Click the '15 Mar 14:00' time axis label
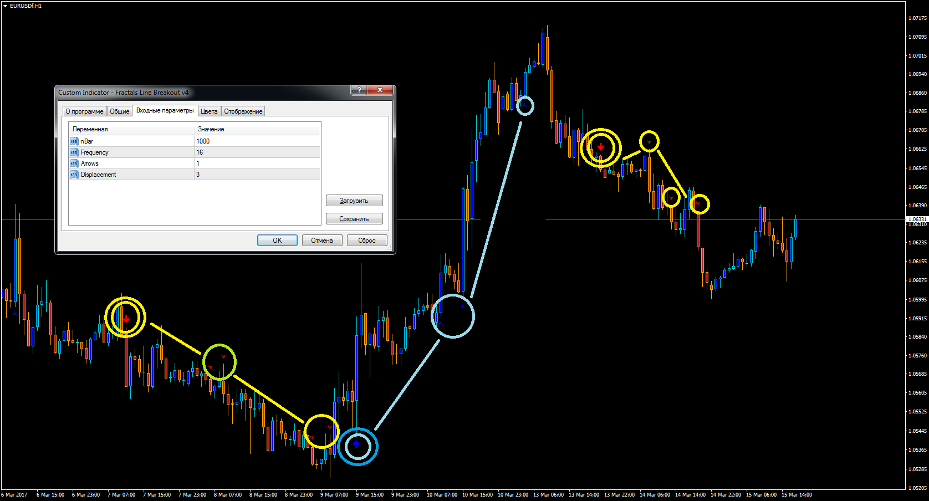This screenshot has width=929, height=501. click(x=797, y=494)
